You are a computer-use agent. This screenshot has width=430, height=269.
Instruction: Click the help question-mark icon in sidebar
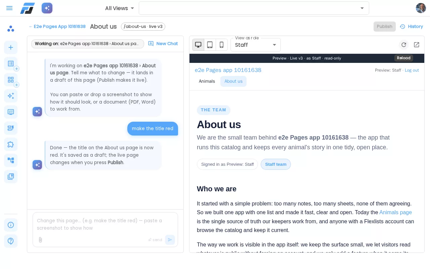click(11, 241)
